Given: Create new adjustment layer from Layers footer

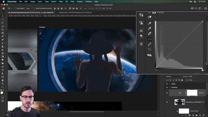Looking at the screenshot, I should (x=193, y=115).
